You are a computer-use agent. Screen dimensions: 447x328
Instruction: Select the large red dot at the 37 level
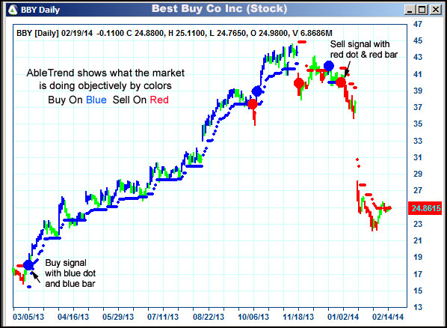click(253, 104)
